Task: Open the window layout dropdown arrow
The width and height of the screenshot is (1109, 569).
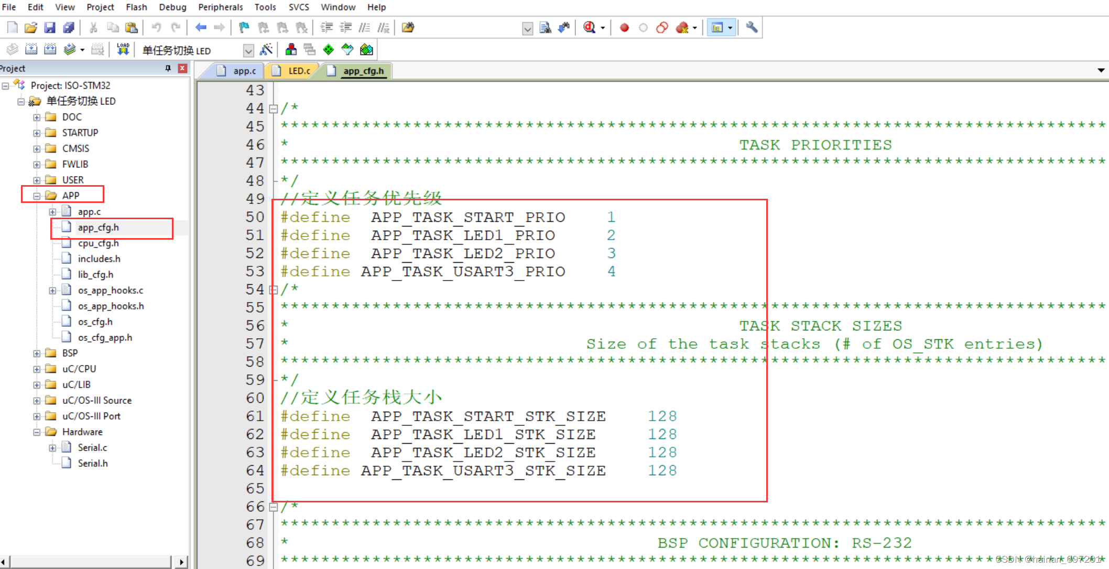Action: 730,28
